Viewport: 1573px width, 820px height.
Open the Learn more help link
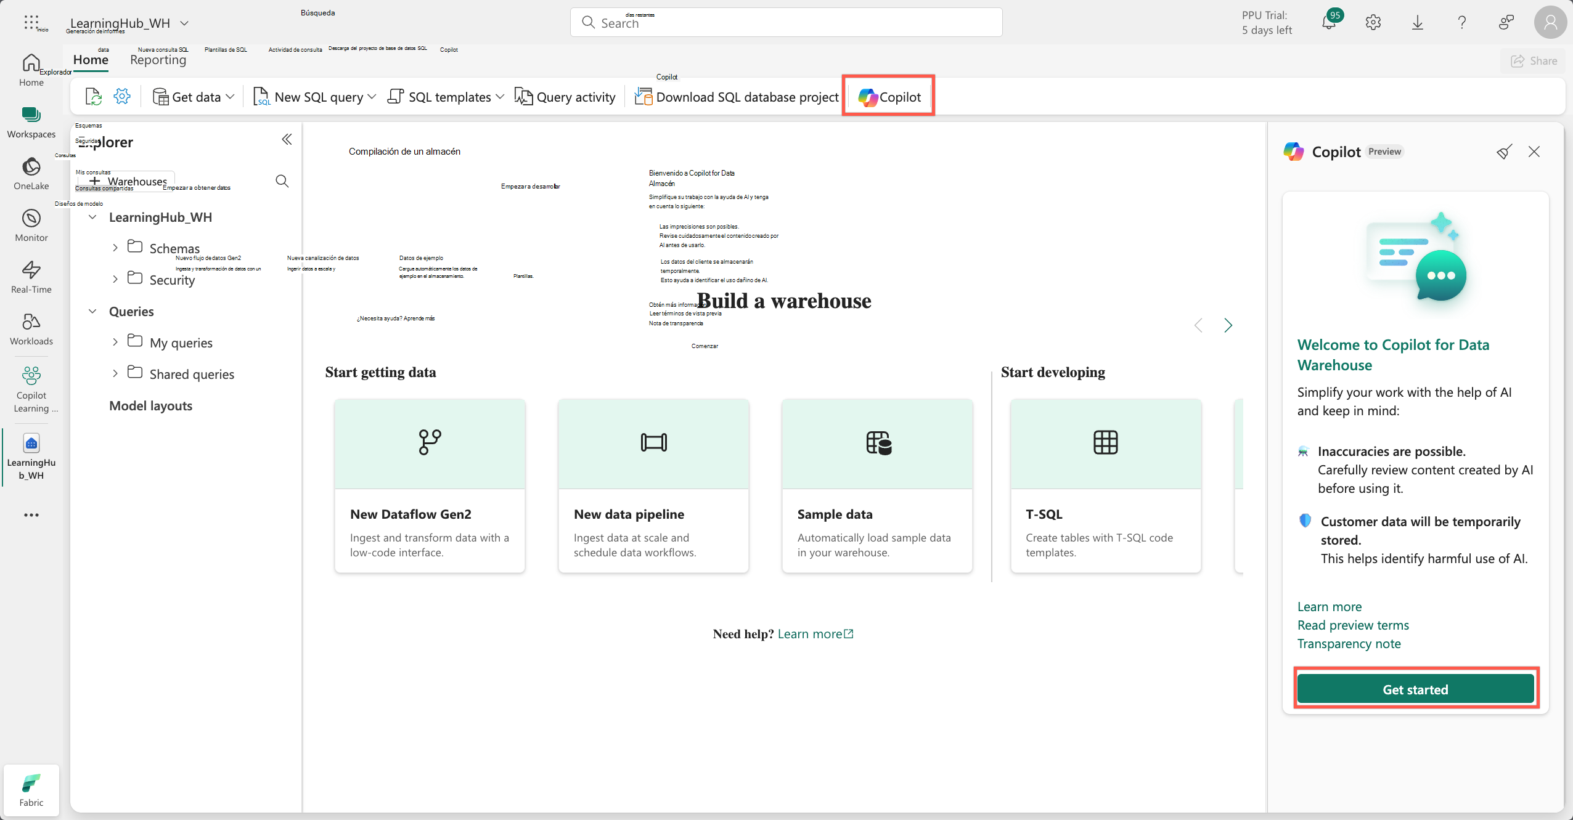pyautogui.click(x=815, y=634)
